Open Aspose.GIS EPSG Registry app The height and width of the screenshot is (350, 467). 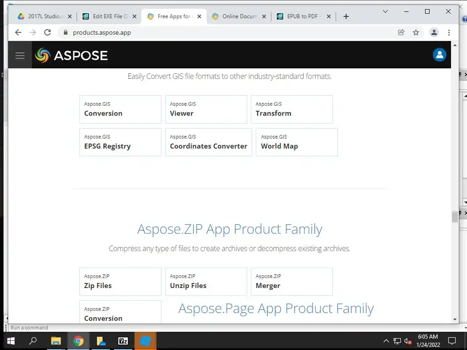coord(120,142)
